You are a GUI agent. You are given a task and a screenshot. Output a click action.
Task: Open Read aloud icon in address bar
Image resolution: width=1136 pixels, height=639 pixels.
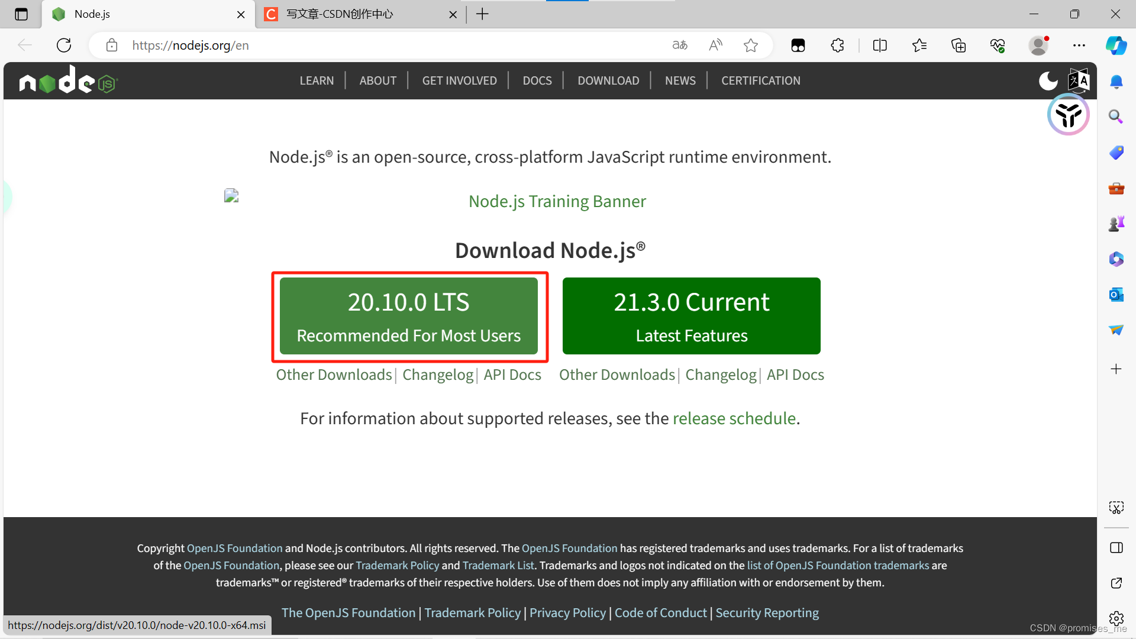[715, 45]
